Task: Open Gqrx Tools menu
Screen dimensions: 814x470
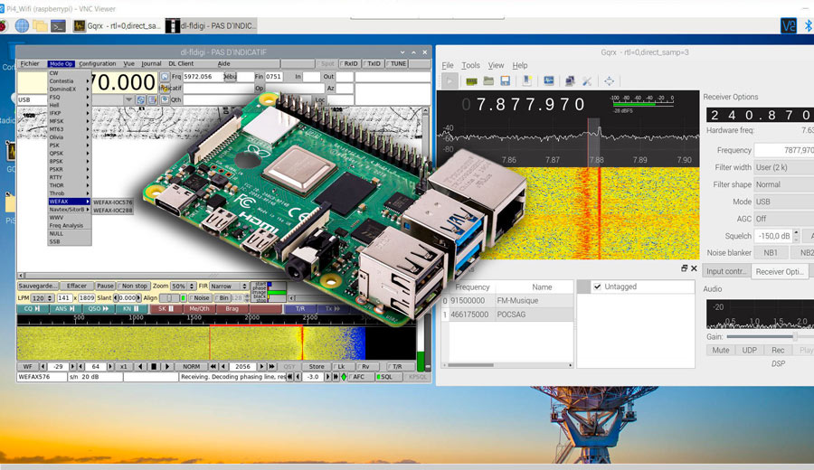Action: coord(470,65)
